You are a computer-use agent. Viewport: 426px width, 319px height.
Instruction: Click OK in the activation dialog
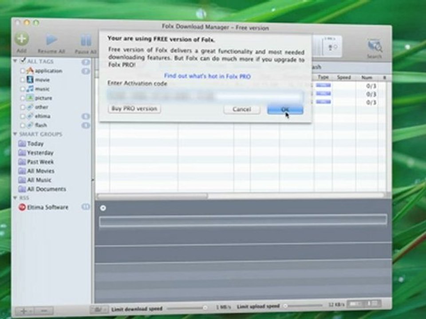click(285, 109)
